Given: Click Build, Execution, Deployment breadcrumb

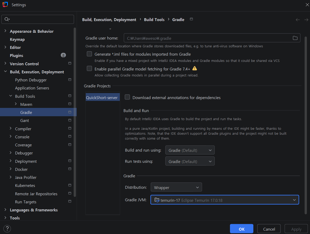Looking at the screenshot, I should pos(109,19).
